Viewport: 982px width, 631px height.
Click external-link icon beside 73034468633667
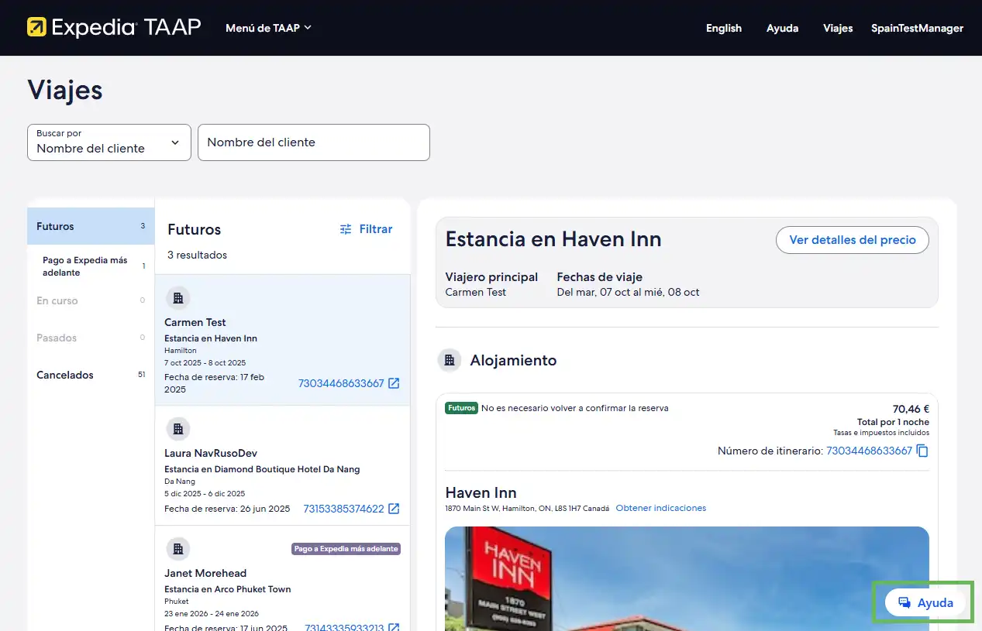(x=394, y=383)
